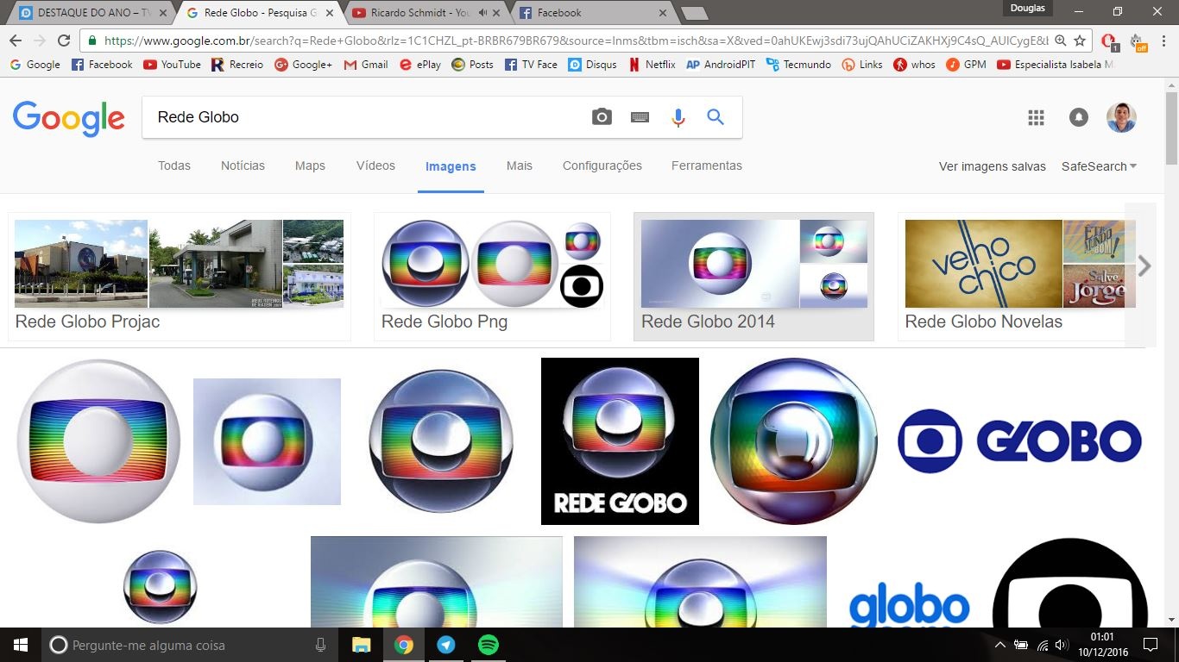Open the AndroidPIT bookmark
This screenshot has height=662, width=1179.
720,65
